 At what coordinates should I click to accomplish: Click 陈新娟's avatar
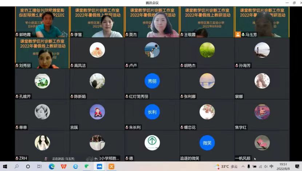(x=97, y=81)
